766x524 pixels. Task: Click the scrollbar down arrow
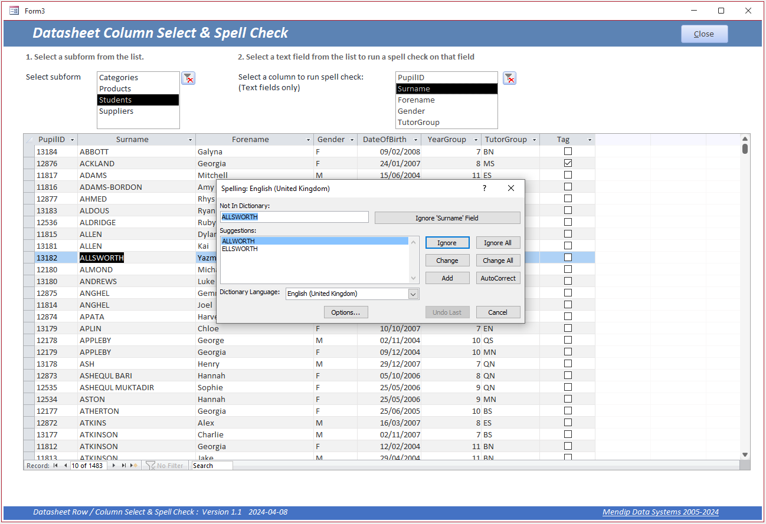[745, 454]
